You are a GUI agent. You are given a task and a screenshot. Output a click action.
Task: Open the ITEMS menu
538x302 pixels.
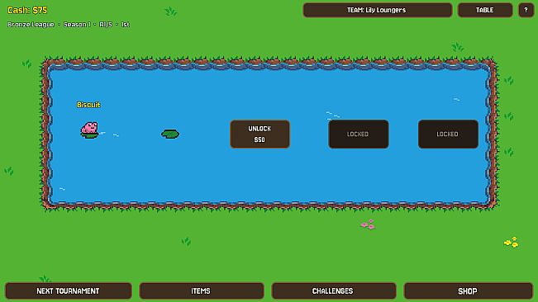tap(202, 290)
